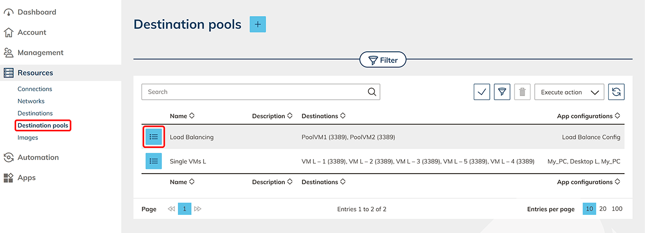Open the Images link in sidebar
The image size is (645, 233).
coord(28,137)
